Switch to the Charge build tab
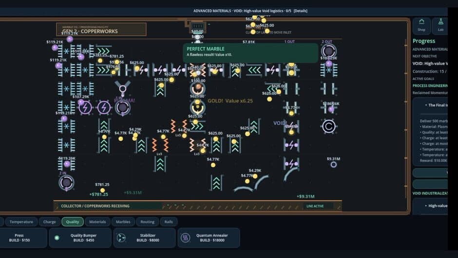This screenshot has height=258, width=458. 49,222
